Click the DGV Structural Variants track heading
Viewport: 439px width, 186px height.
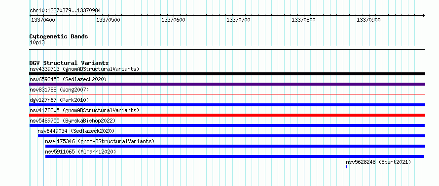pos(69,63)
